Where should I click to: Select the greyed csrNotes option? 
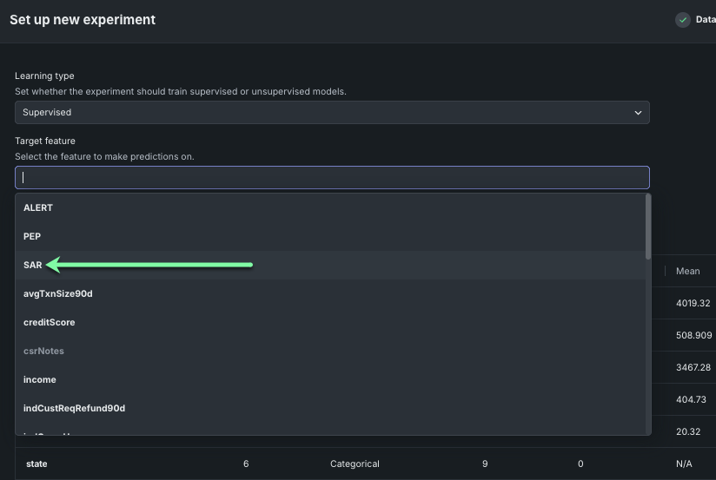click(43, 351)
